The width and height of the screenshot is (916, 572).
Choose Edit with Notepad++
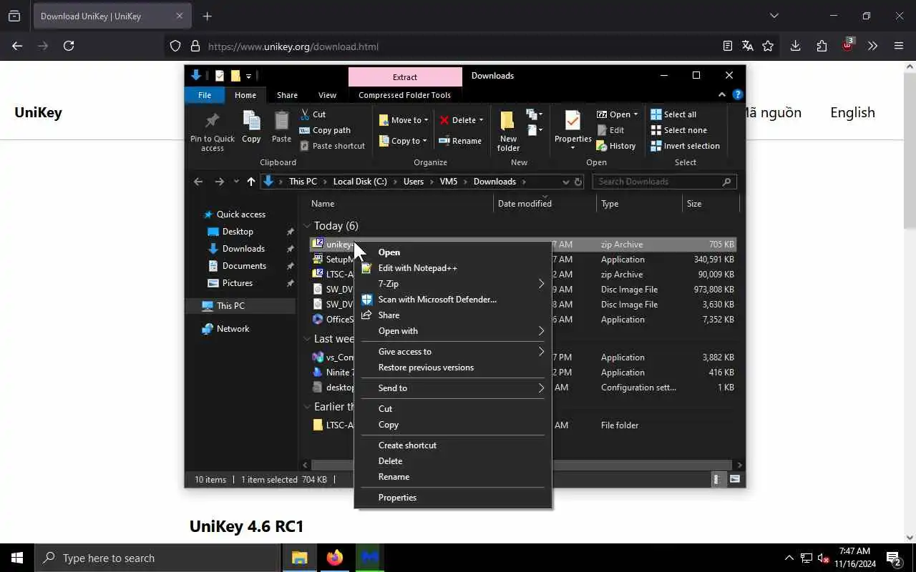pyautogui.click(x=452, y=268)
